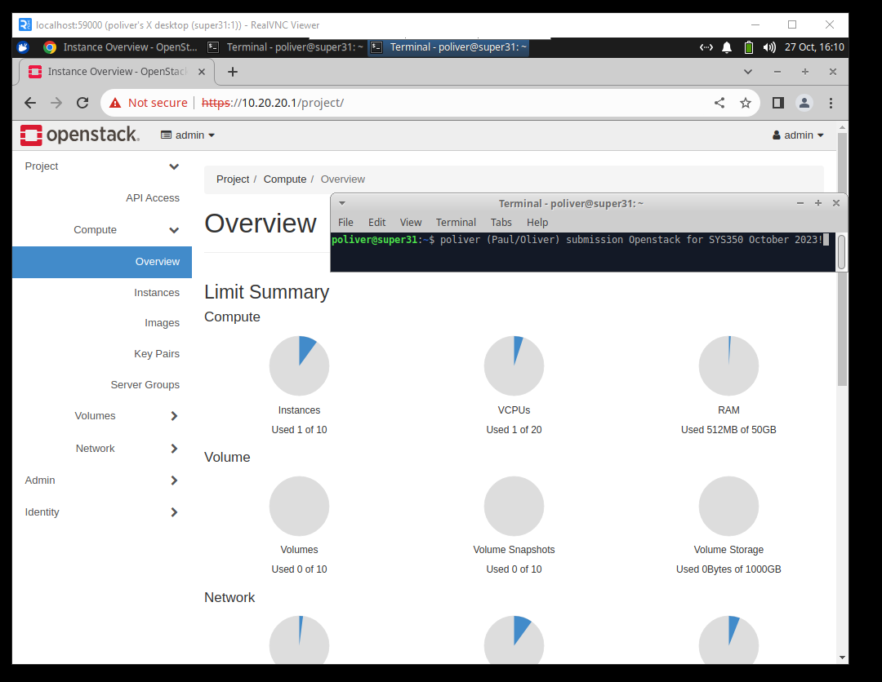
Task: Open Key Pairs in Compute sidebar
Action: click(157, 354)
